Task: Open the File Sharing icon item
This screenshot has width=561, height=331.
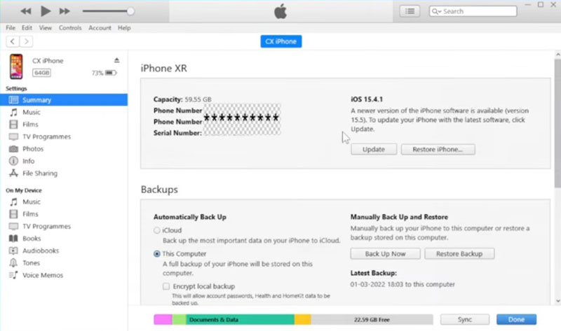Action: tap(13, 173)
